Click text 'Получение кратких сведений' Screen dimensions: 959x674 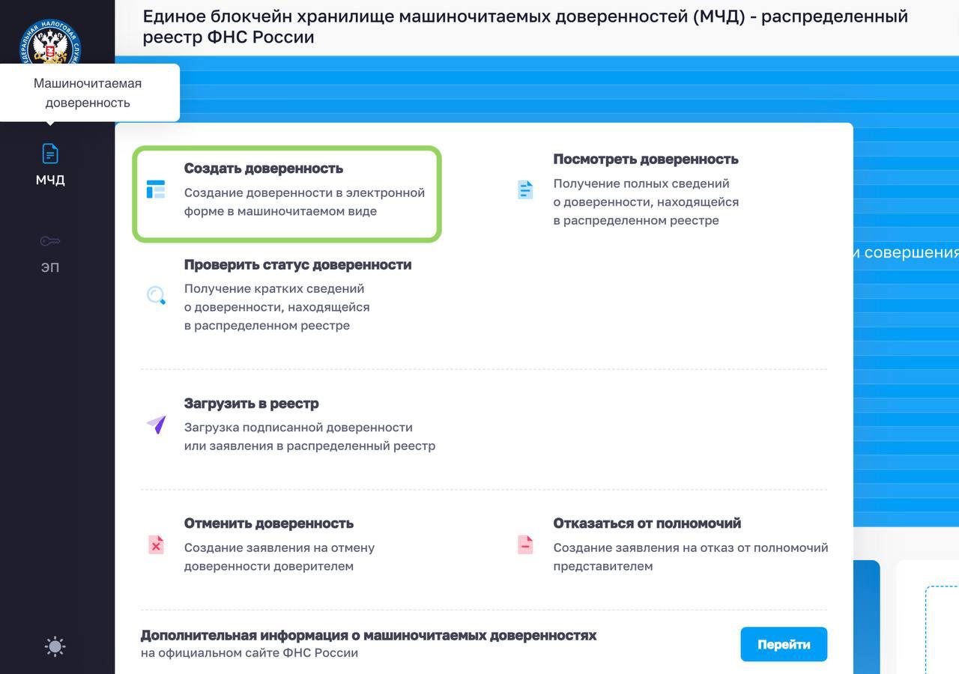[x=274, y=288]
